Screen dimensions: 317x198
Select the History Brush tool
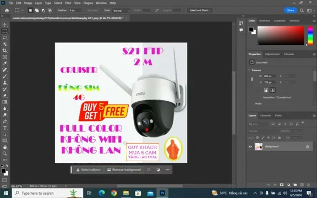click(4, 89)
